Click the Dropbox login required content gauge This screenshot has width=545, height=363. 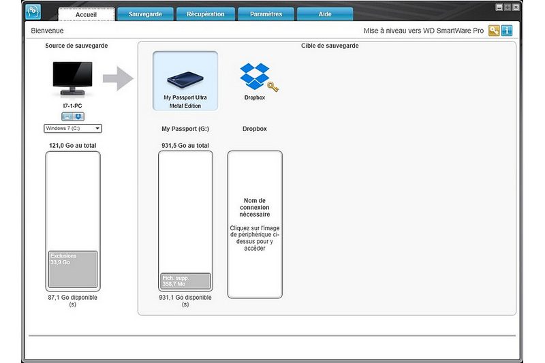[255, 224]
